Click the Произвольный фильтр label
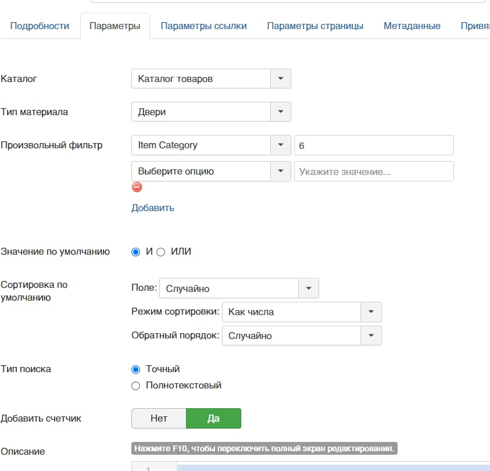The width and height of the screenshot is (490, 471). click(x=52, y=145)
